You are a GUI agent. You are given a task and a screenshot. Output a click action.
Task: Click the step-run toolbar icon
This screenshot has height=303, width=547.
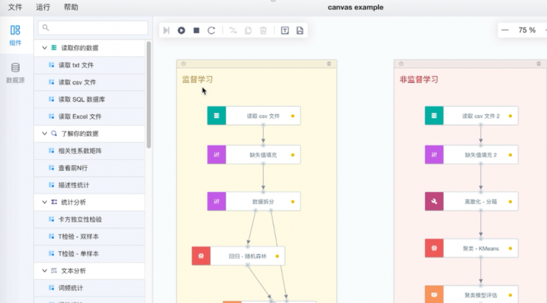pos(166,31)
